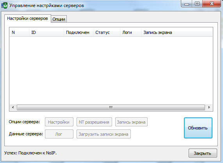223x163 pixels.
Task: Click the NT разрешения button
Action: [x=94, y=122]
